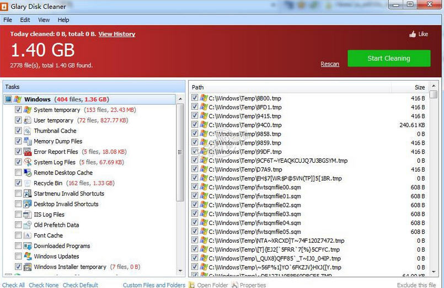Image resolution: width=444 pixels, height=288 pixels.
Task: Enable the Windows Updates checkbox
Action: pos(18,257)
